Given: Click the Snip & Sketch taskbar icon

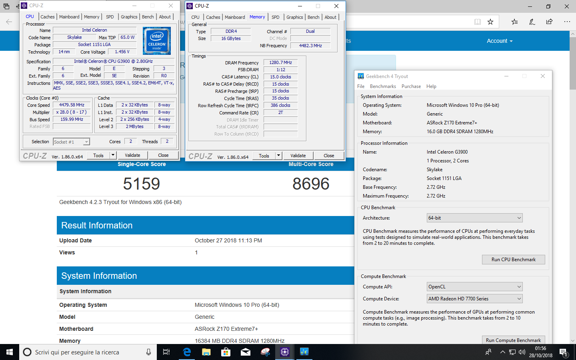Looking at the screenshot, I should coord(265,352).
